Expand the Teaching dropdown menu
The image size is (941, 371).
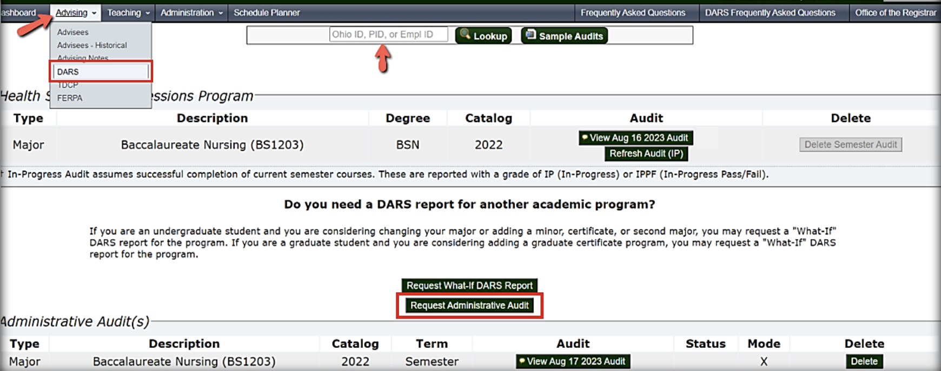coord(128,12)
